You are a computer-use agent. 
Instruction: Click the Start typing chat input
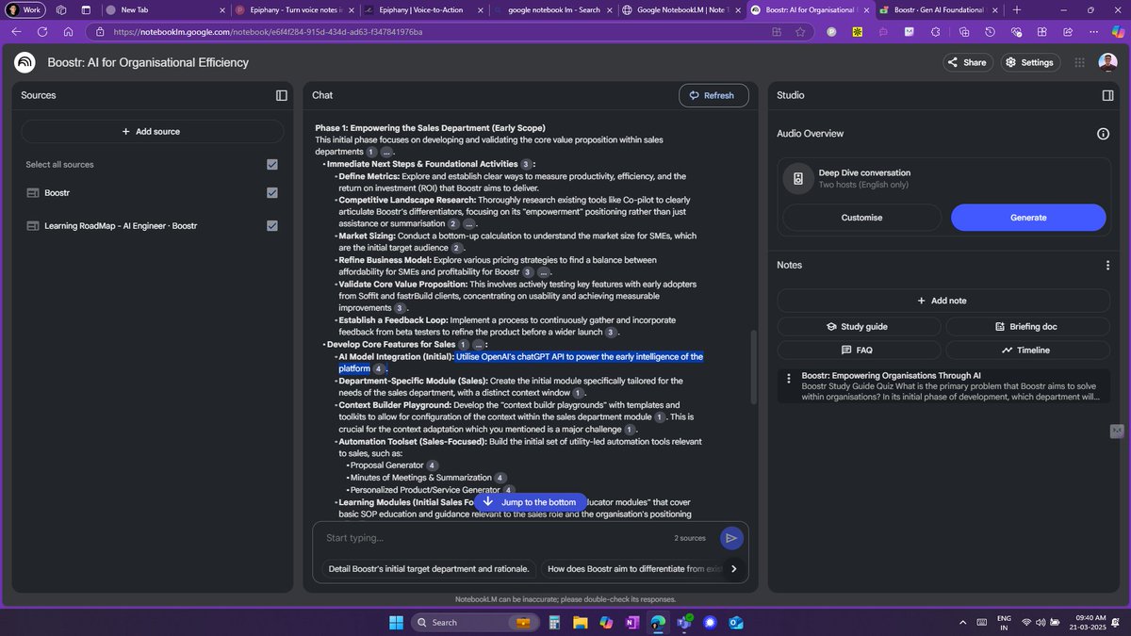495,538
